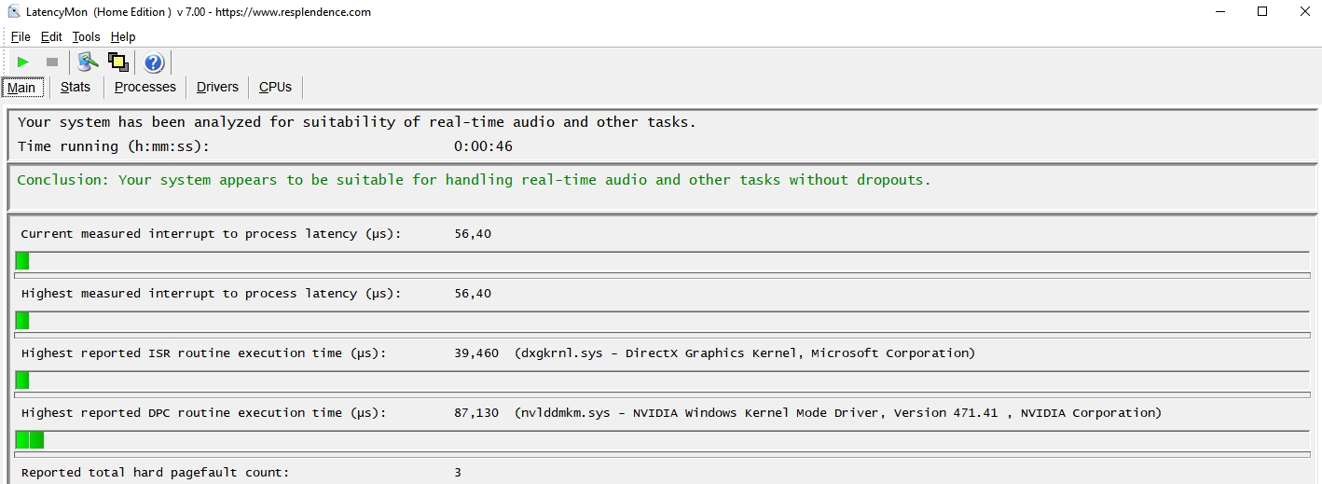Switch to the CPUs tab
The height and width of the screenshot is (484, 1322).
click(275, 87)
